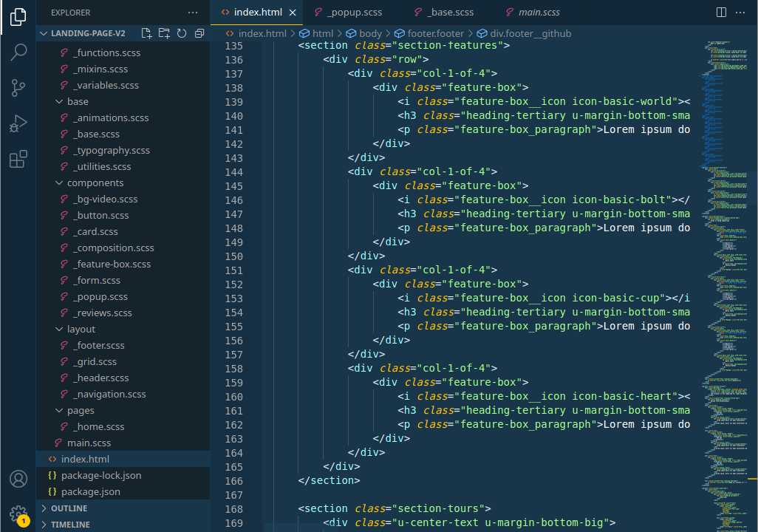Open the Source Control view icon
This screenshot has height=532, width=758.
[x=18, y=87]
